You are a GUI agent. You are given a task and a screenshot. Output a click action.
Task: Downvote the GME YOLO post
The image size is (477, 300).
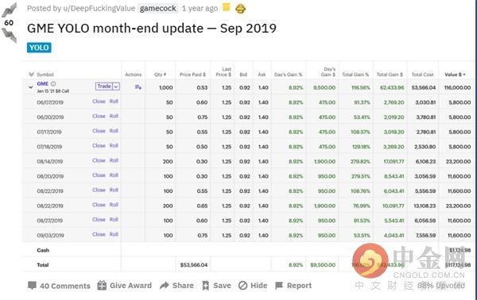(x=9, y=35)
